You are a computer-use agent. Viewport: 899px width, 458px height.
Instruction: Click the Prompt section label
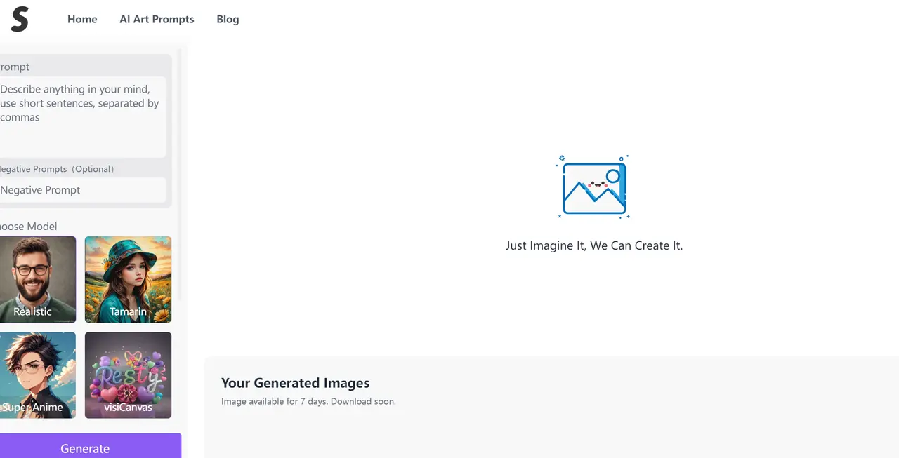point(15,67)
